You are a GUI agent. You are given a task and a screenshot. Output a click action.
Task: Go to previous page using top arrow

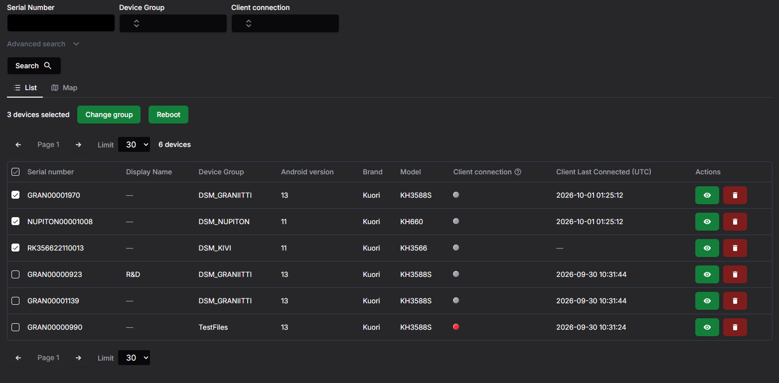pos(18,144)
